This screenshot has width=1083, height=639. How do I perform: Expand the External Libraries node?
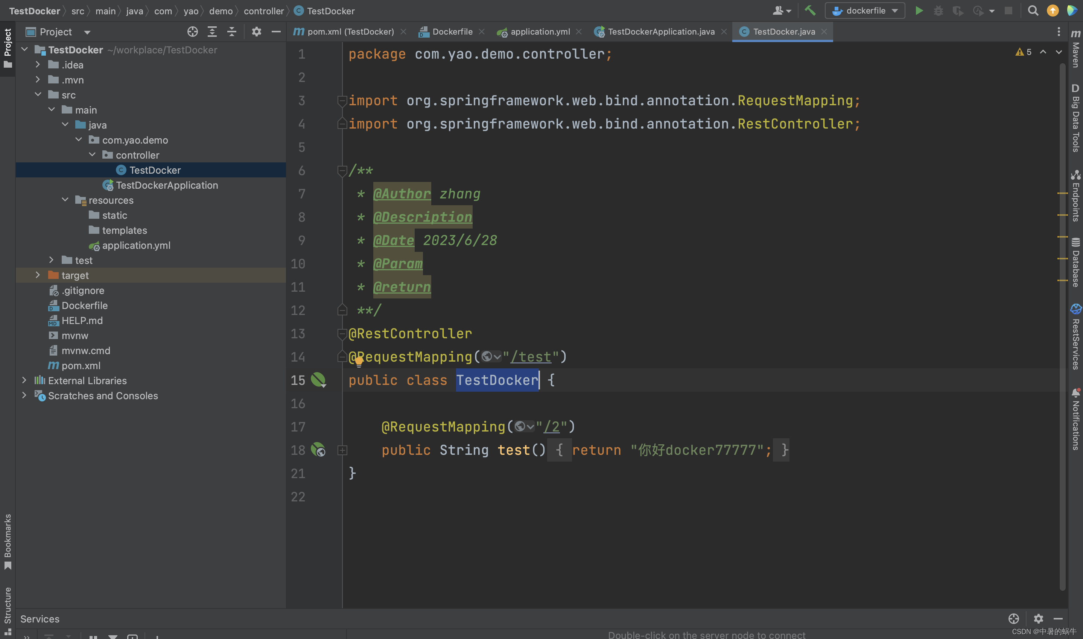(24, 380)
